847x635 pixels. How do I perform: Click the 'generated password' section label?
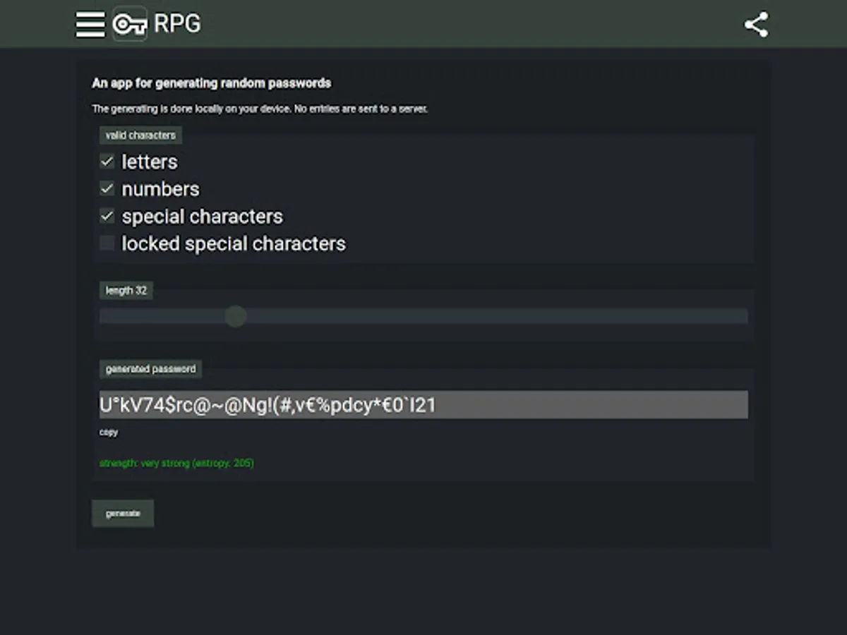pyautogui.click(x=150, y=369)
